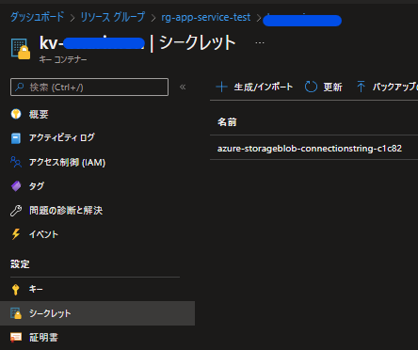Focus the 検索 (Ctrl+/) search box

pyautogui.click(x=89, y=87)
